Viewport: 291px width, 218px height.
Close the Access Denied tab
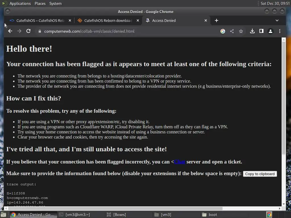[206, 20]
